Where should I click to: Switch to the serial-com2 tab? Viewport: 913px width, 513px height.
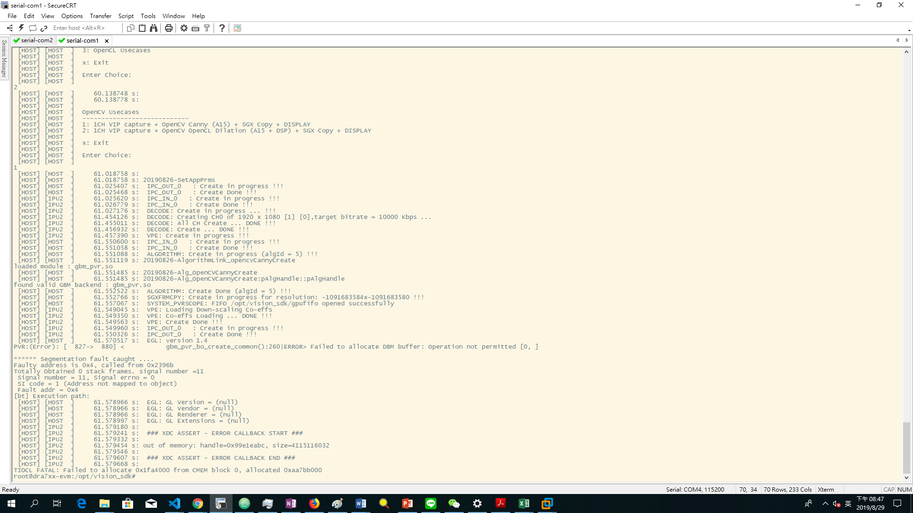33,40
